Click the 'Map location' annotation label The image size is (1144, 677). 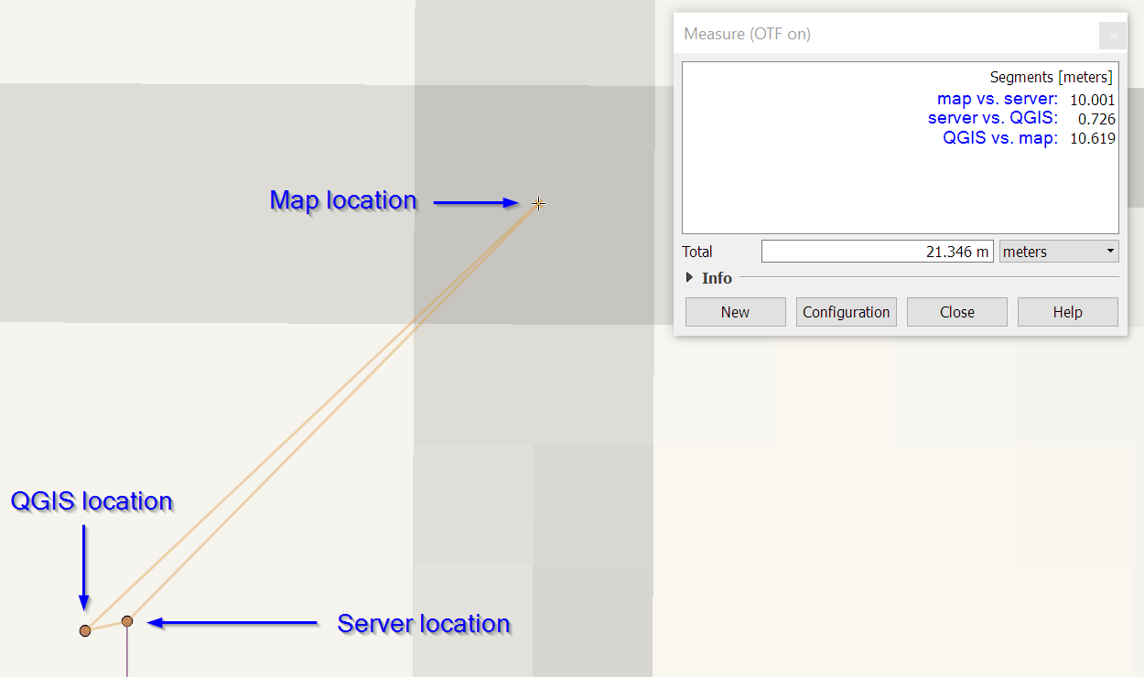click(343, 200)
